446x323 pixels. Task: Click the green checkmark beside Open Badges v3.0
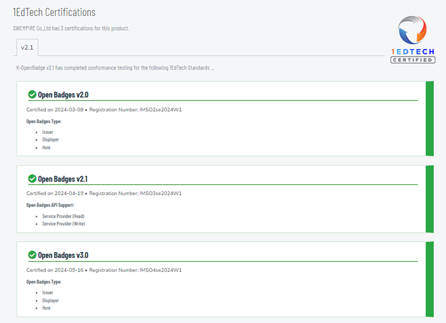pyautogui.click(x=32, y=255)
